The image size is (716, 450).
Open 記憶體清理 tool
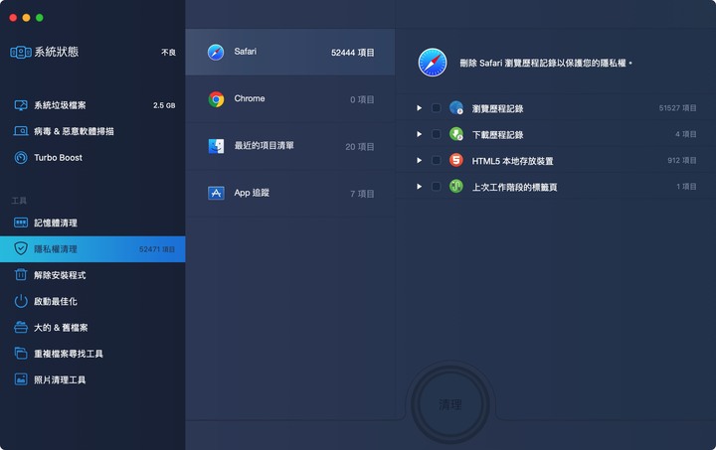[x=92, y=223]
